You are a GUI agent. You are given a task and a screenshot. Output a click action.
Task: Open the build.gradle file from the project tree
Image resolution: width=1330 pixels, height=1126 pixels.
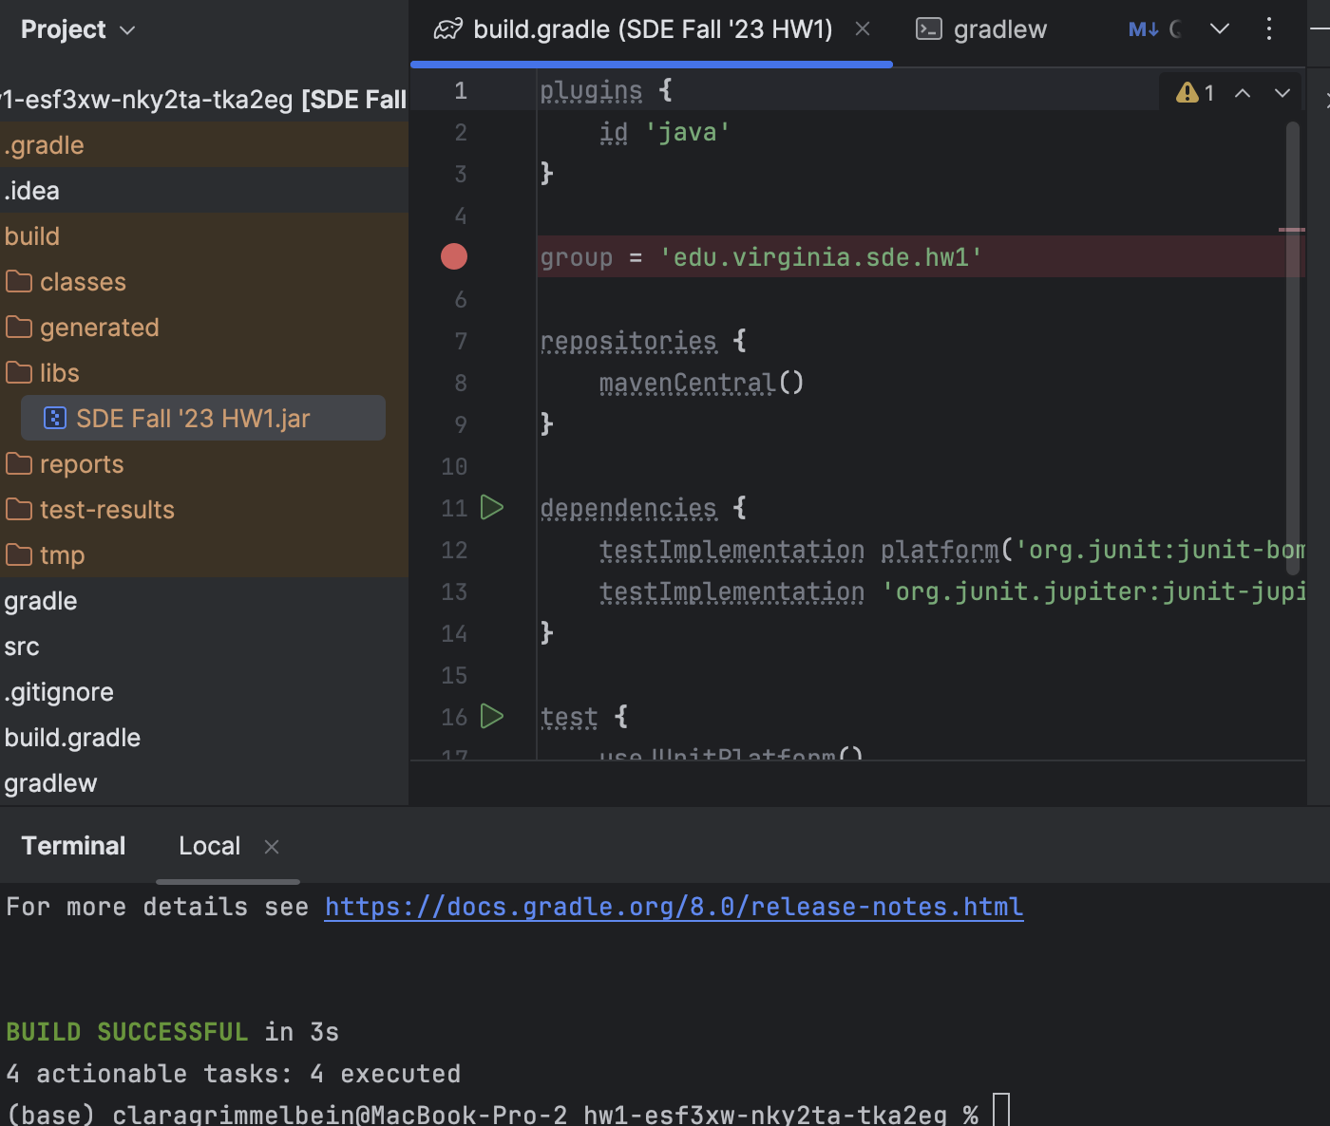72,737
